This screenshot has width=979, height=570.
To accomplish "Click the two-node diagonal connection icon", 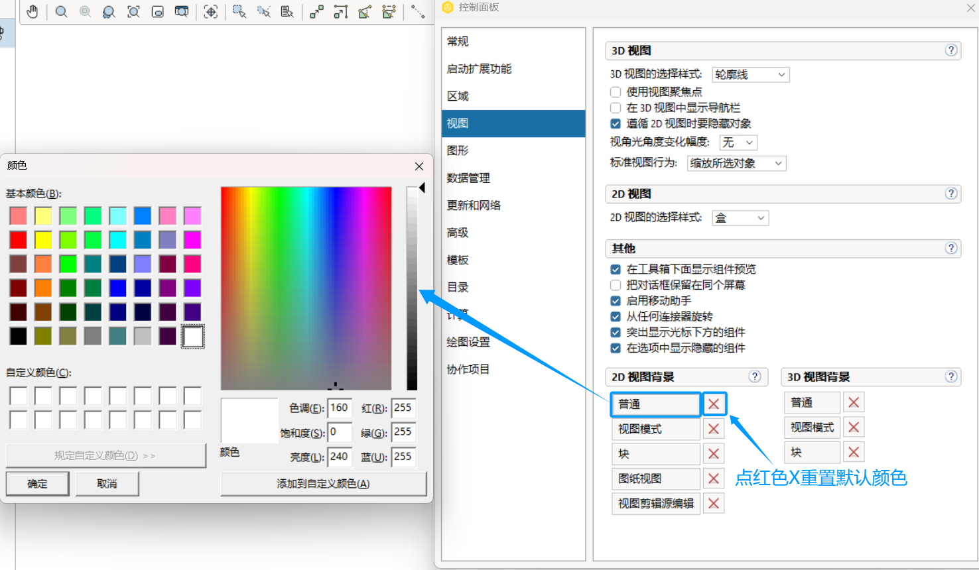I will [x=316, y=12].
